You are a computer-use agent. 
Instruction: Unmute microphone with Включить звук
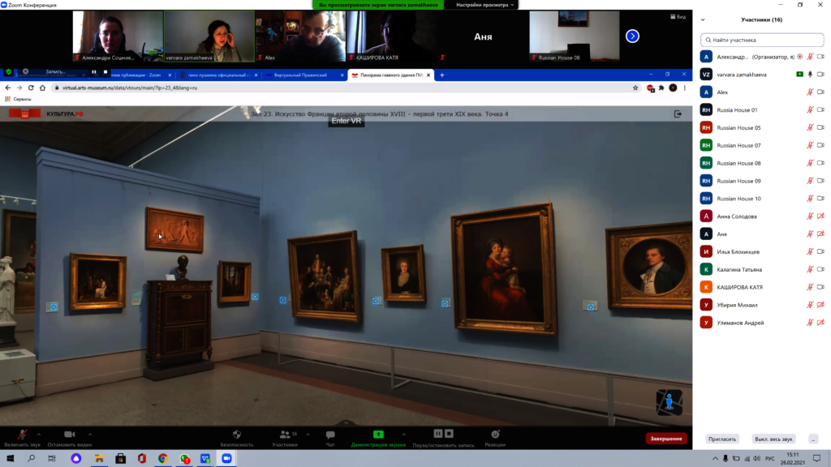coord(22,438)
